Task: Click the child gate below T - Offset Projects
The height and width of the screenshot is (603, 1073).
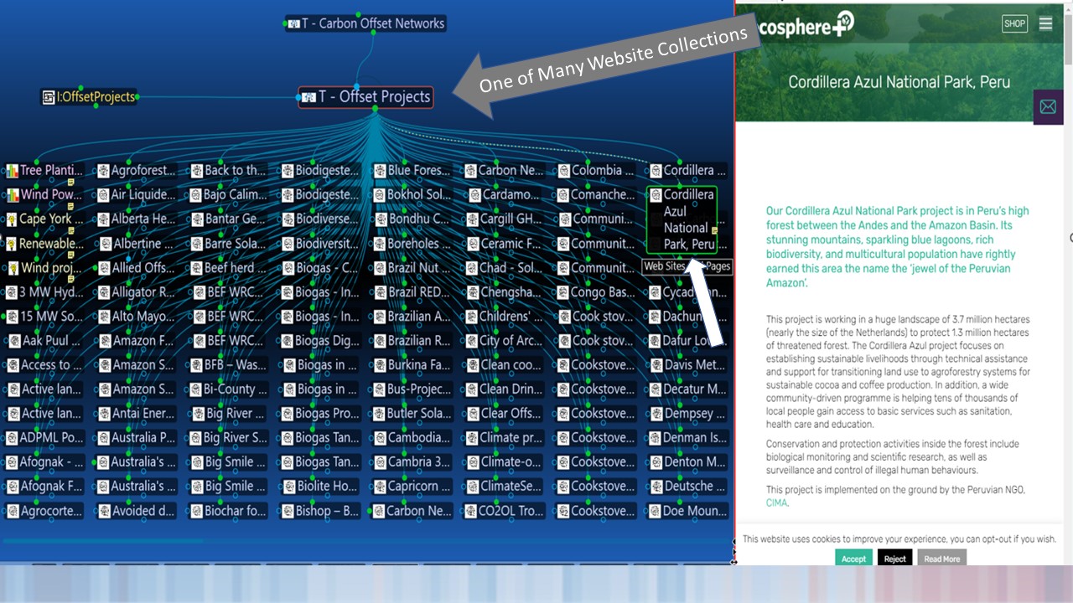Action: coord(376,109)
